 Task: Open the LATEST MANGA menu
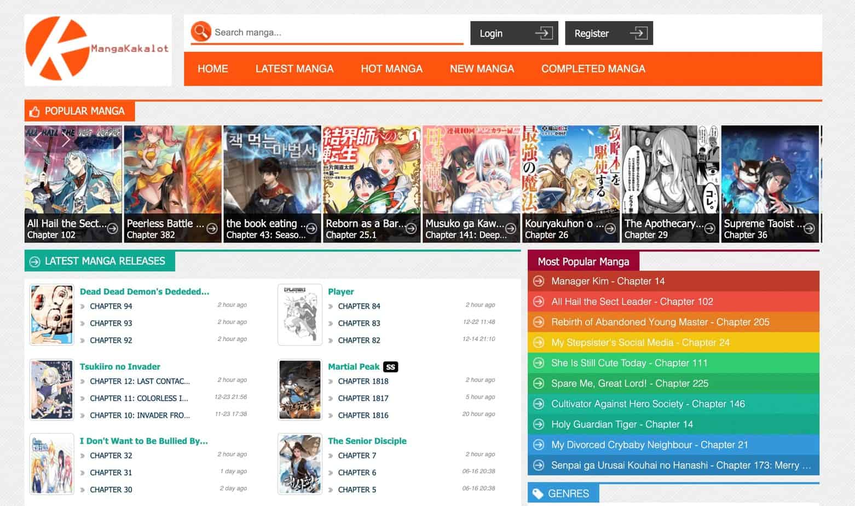(294, 68)
